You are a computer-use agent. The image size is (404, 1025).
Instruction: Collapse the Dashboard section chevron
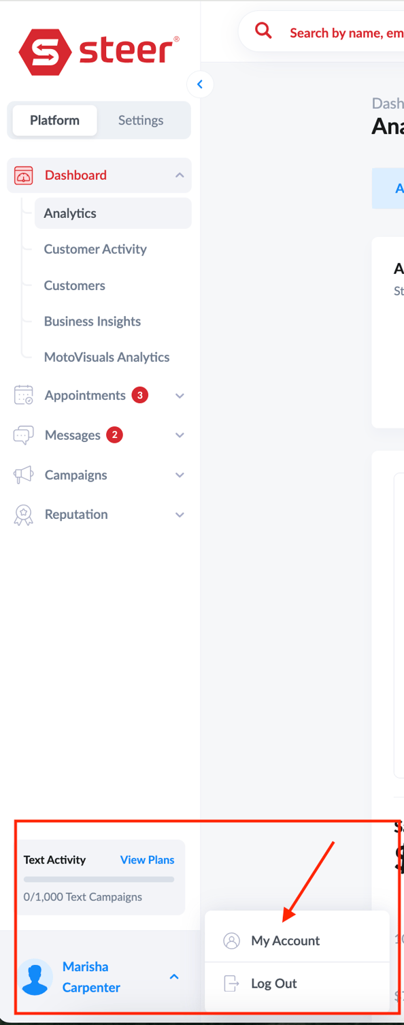point(180,175)
